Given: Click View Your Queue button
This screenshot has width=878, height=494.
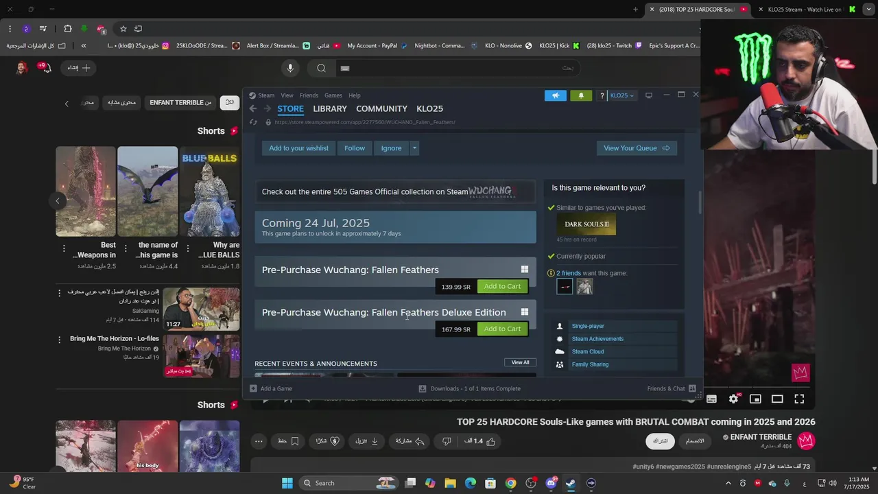Looking at the screenshot, I should tap(637, 148).
